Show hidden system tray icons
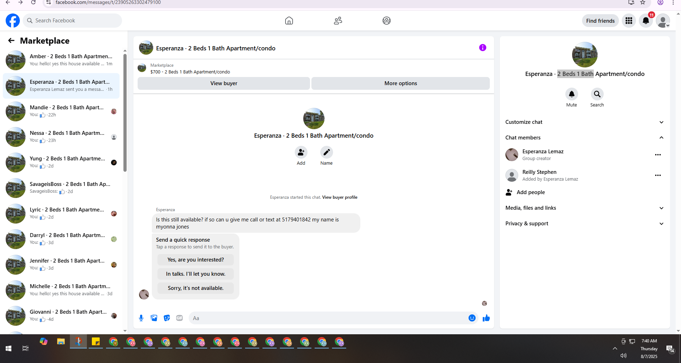 pyautogui.click(x=615, y=348)
